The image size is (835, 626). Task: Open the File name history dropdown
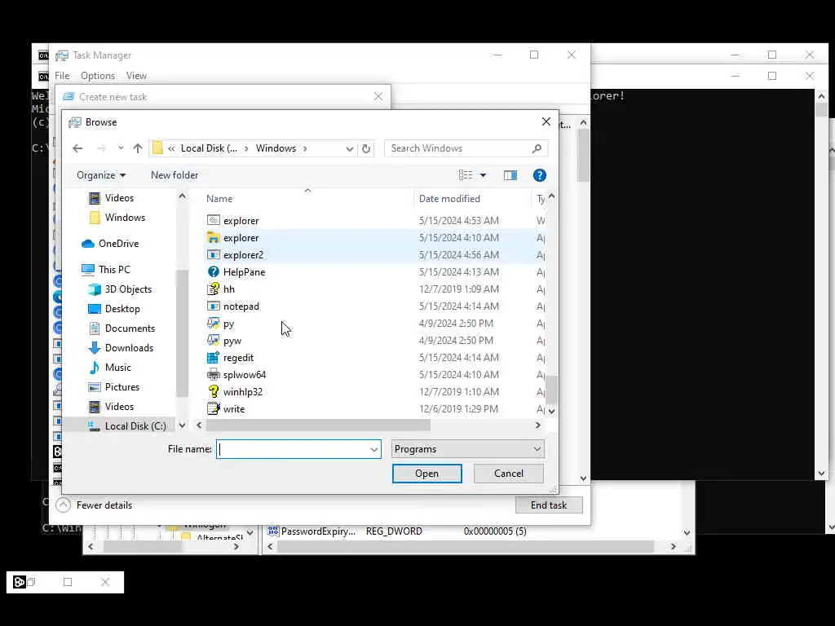tap(373, 449)
